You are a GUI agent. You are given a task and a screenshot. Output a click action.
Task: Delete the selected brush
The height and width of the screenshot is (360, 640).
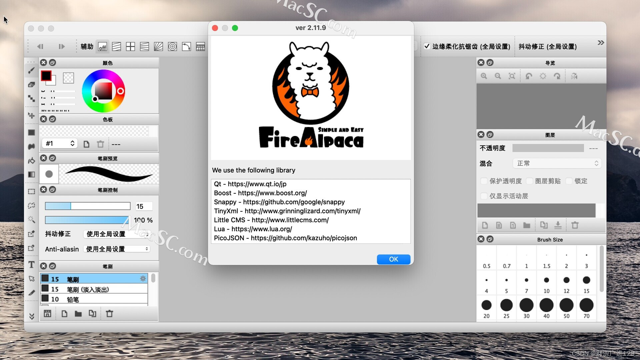(x=109, y=314)
